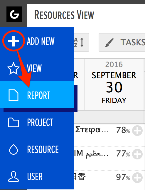The image size is (145, 190).
Task: Toggle the A–Z sort order button
Action: click(x=82, y=42)
